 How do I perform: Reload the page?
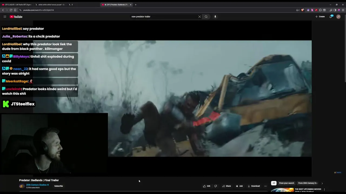tap(11, 10)
